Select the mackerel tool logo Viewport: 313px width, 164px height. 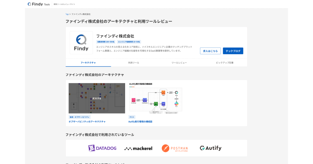click(x=138, y=148)
